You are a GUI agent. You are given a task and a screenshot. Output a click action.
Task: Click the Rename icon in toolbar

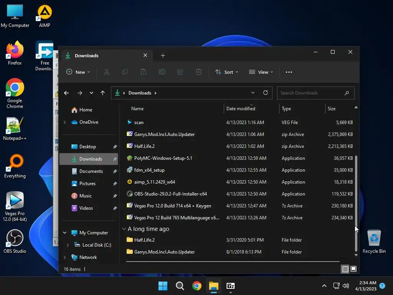[x=162, y=72]
